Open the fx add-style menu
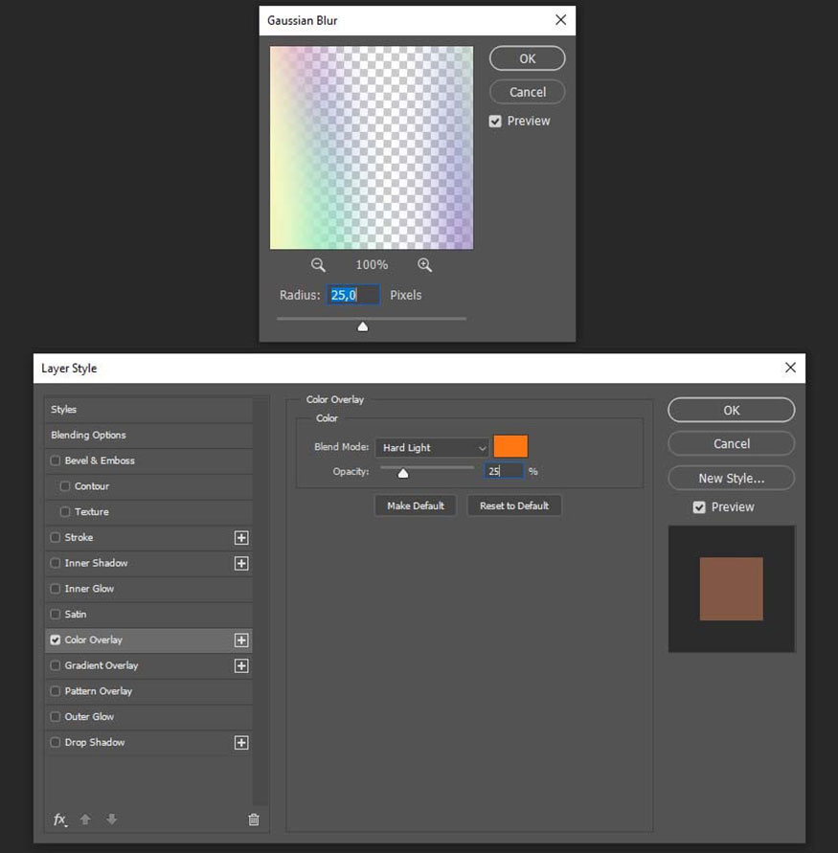The height and width of the screenshot is (853, 838). coord(59,819)
